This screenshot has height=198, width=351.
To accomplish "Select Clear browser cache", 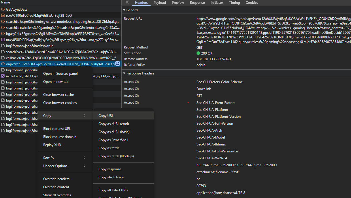I will coord(58,95).
